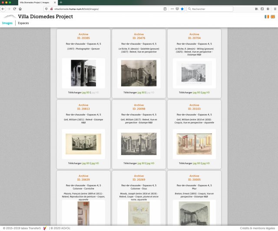Download jpg HD for archive 20704
The width and height of the screenshot is (278, 231).
206,92
